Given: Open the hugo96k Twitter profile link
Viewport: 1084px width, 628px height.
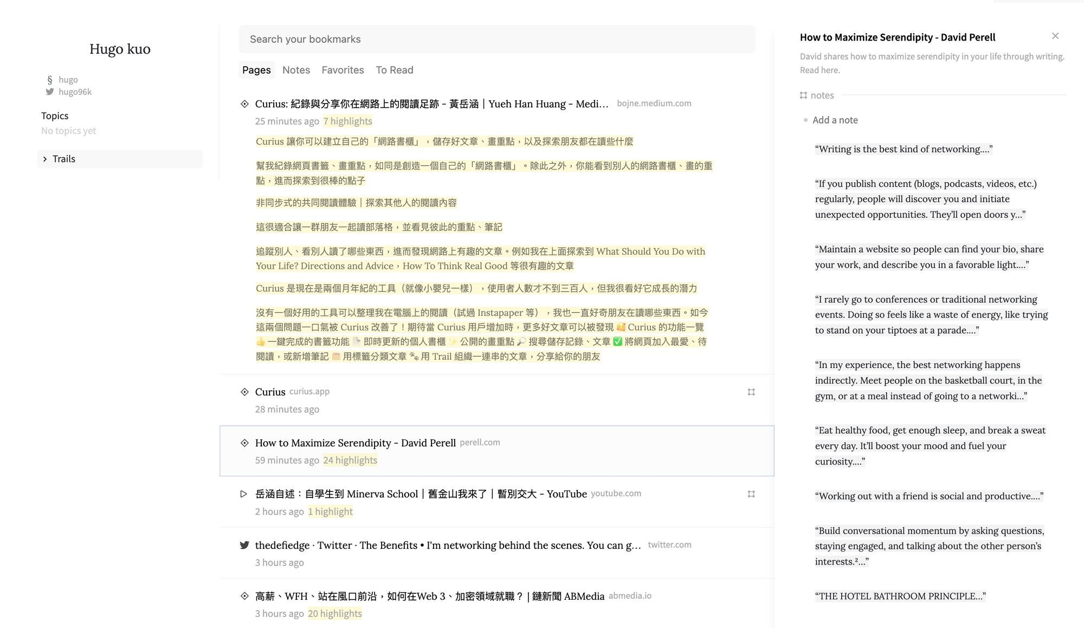Looking at the screenshot, I should pos(75,92).
